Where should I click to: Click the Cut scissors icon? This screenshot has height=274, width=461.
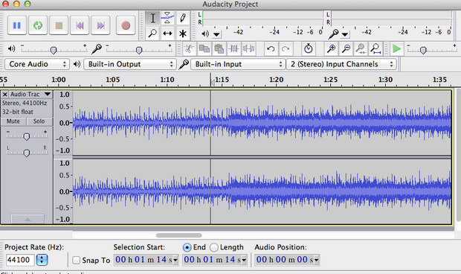[x=189, y=48]
